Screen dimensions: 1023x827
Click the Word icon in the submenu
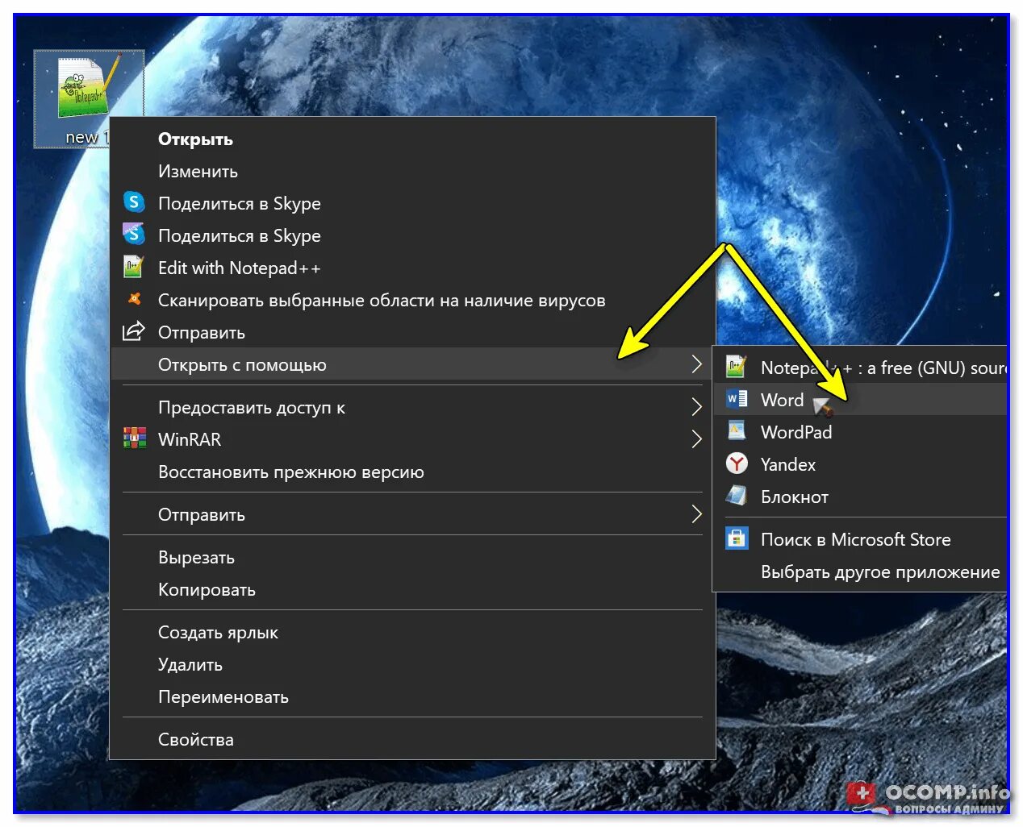click(x=736, y=399)
